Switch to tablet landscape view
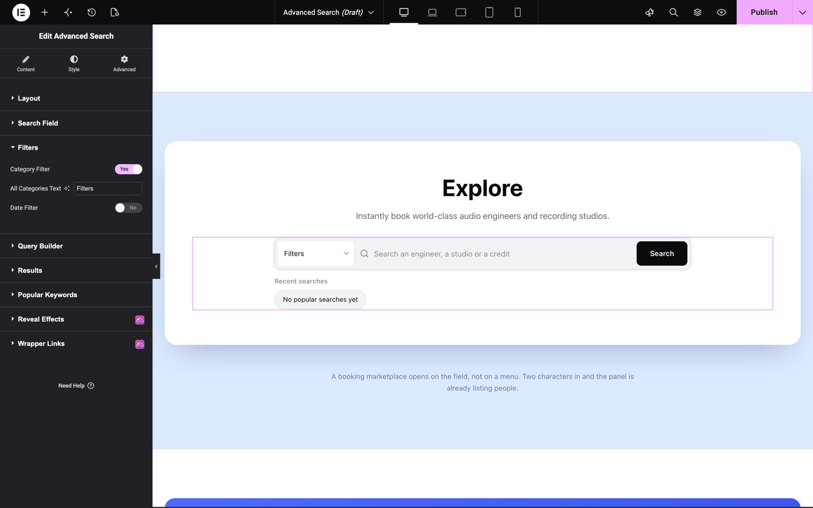The width and height of the screenshot is (813, 508). click(x=461, y=12)
